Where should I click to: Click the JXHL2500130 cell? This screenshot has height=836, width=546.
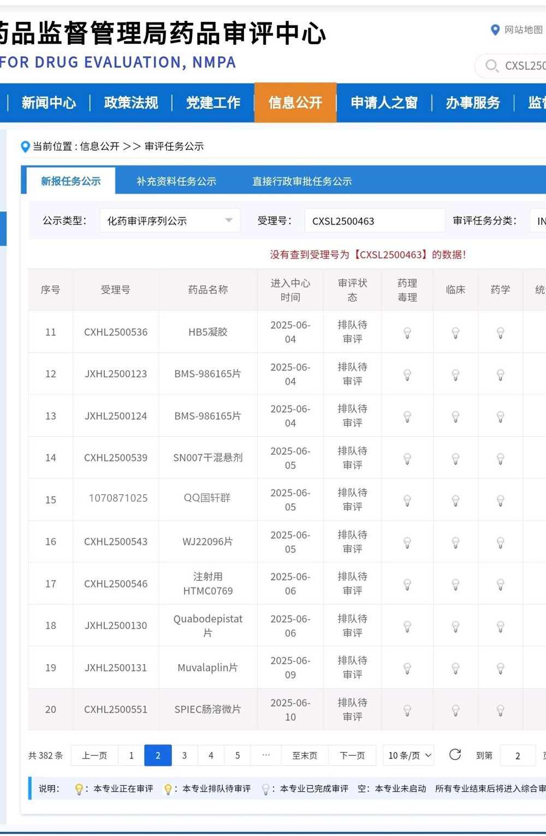116,625
